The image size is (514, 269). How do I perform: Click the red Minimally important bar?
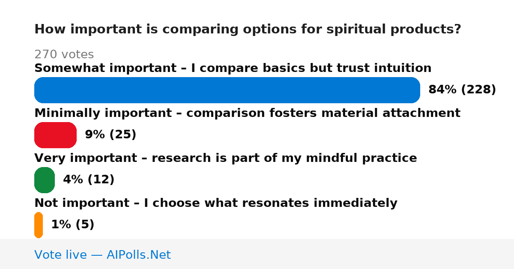click(55, 135)
